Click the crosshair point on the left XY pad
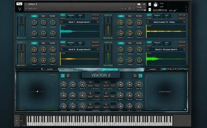The height and width of the screenshot is (128, 207). (38, 92)
